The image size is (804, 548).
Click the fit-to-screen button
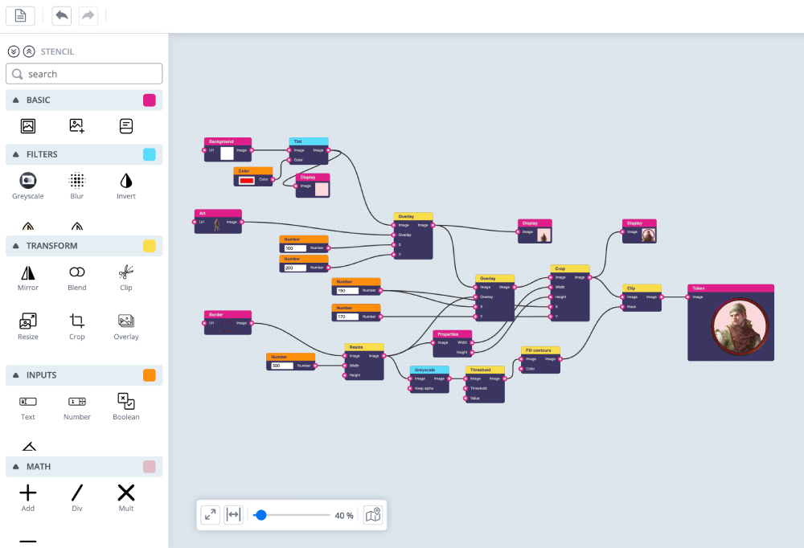point(209,515)
